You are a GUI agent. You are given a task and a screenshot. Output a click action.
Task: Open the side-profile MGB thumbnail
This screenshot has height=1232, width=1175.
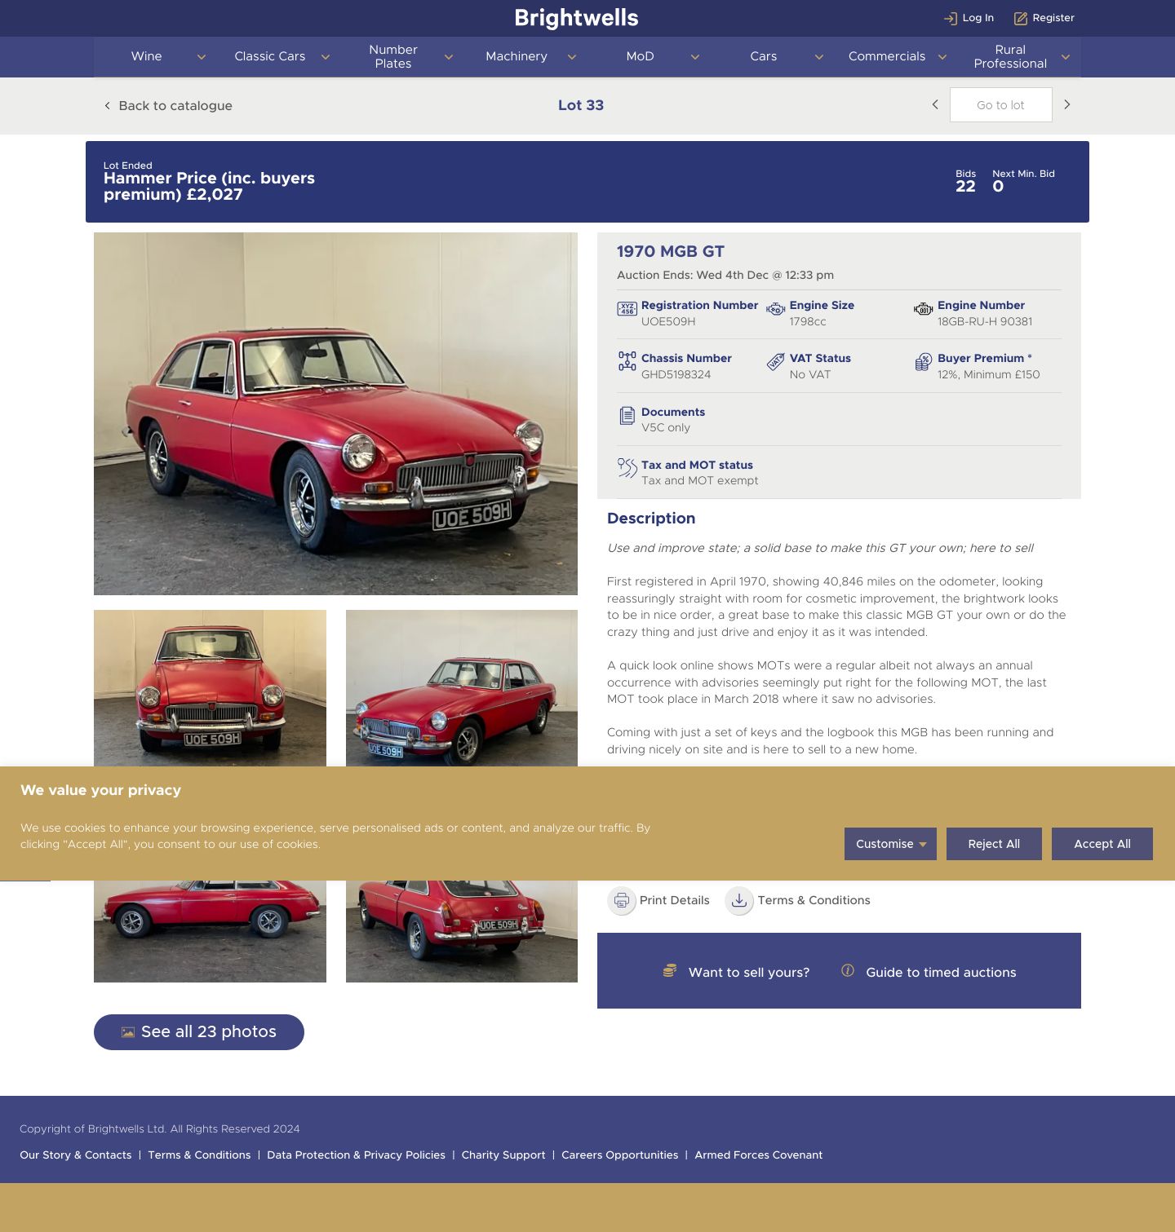coord(210,931)
